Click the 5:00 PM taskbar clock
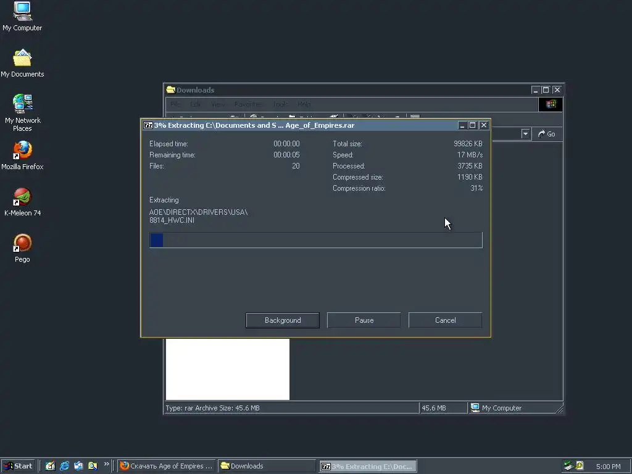The width and height of the screenshot is (632, 474). 608,467
